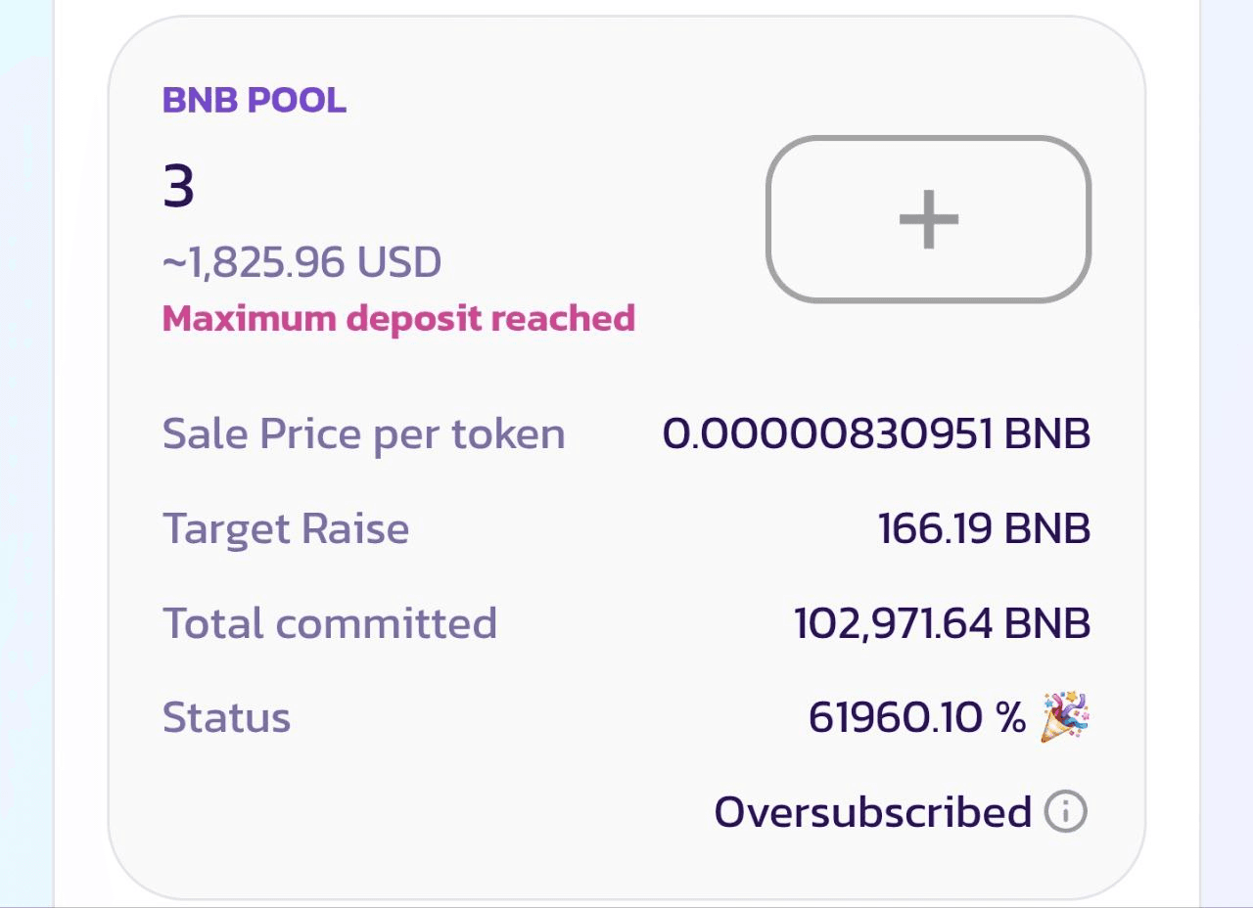Click the 'Oversubscribed' text link
Viewport: 1253px width, 908px height.
point(873,811)
